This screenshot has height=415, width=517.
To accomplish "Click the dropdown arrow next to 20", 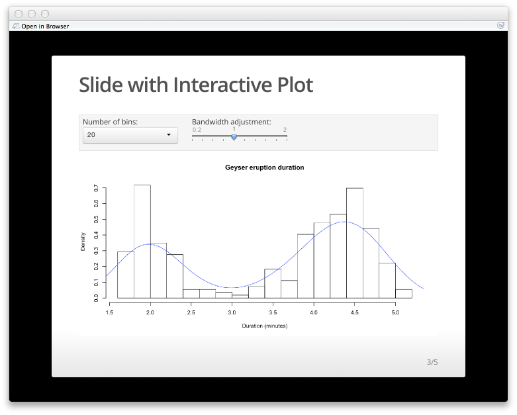I will [169, 135].
